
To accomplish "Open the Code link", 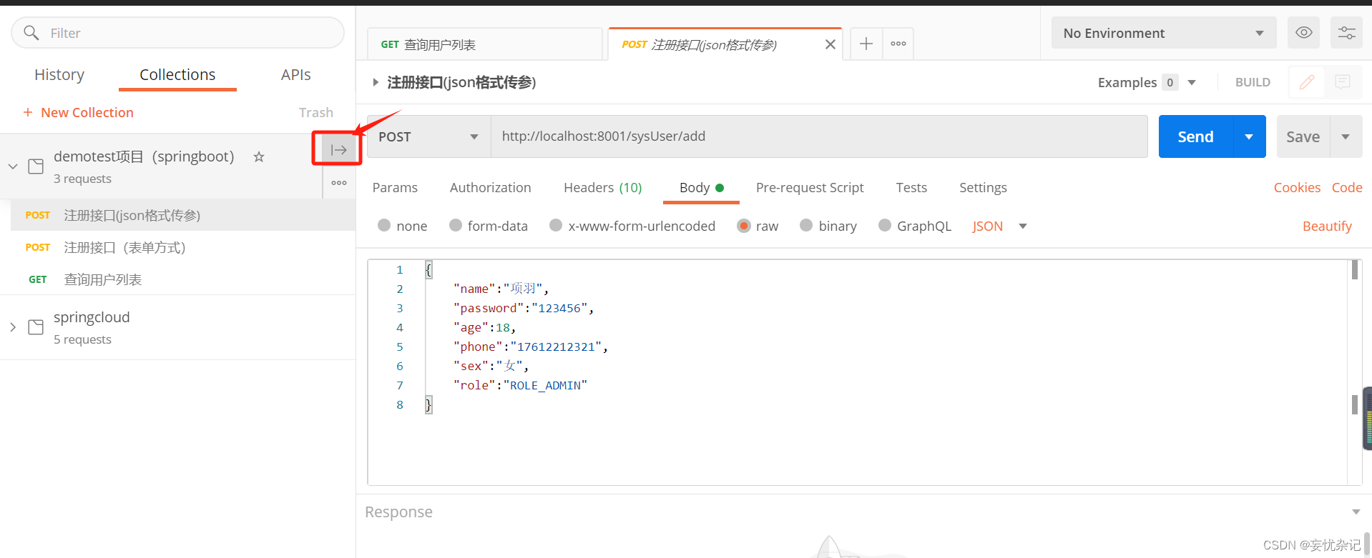I will tap(1347, 187).
